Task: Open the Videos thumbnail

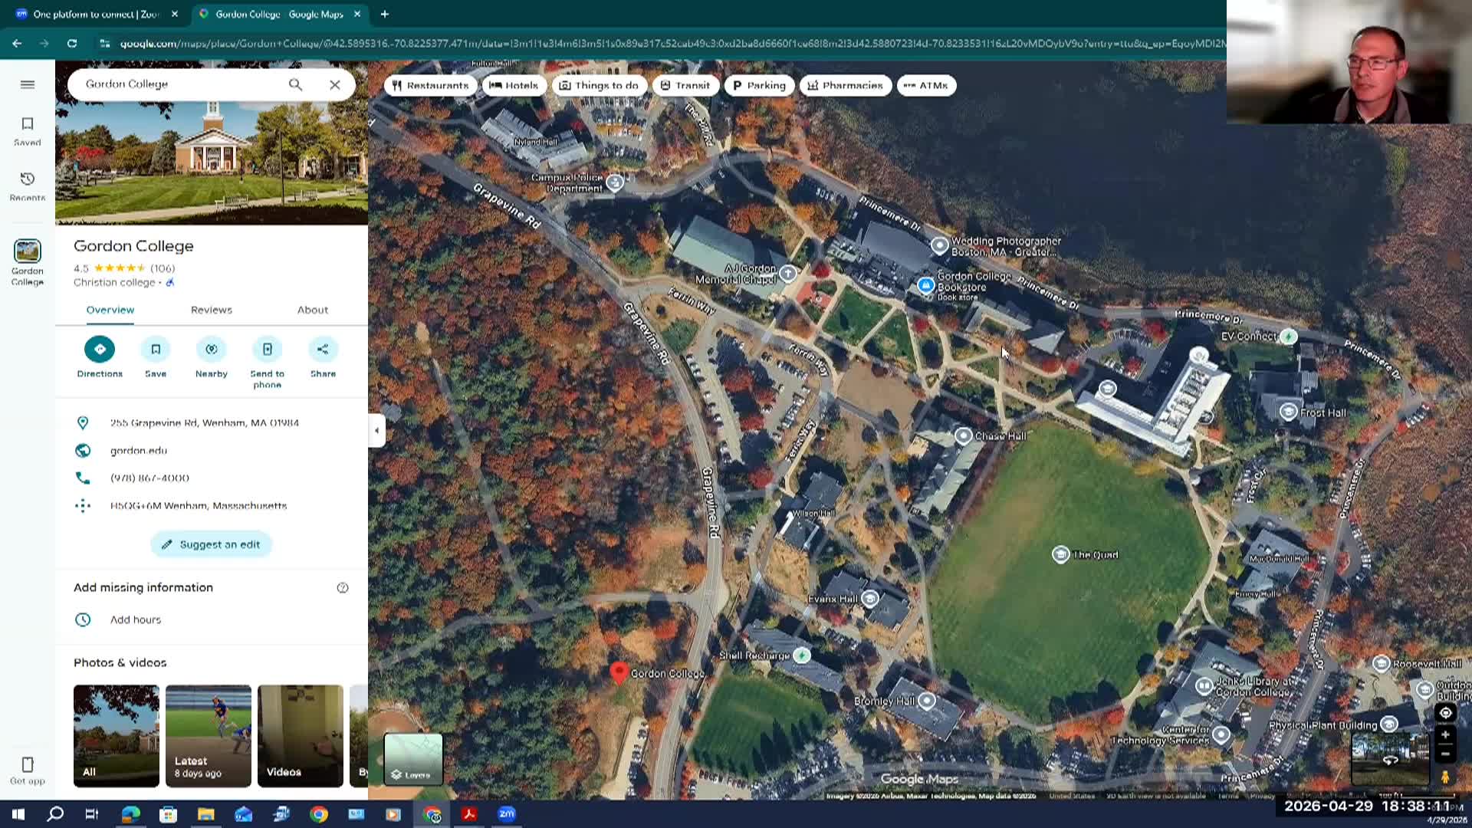Action: click(x=301, y=736)
